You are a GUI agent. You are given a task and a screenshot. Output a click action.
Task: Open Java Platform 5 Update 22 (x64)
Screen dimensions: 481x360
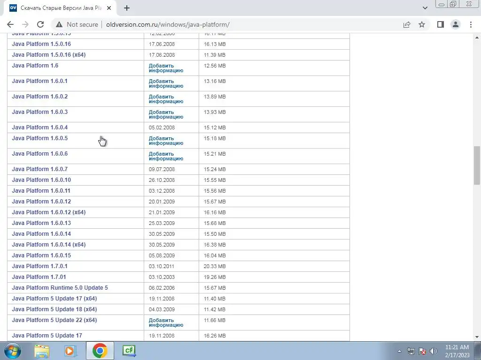click(x=54, y=320)
